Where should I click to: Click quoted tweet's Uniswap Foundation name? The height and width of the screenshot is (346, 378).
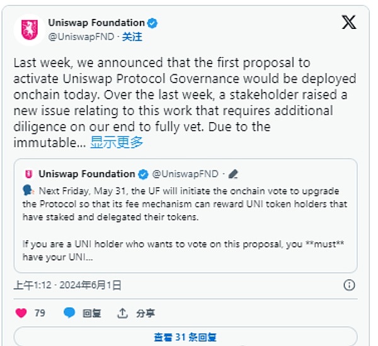pyautogui.click(x=86, y=174)
